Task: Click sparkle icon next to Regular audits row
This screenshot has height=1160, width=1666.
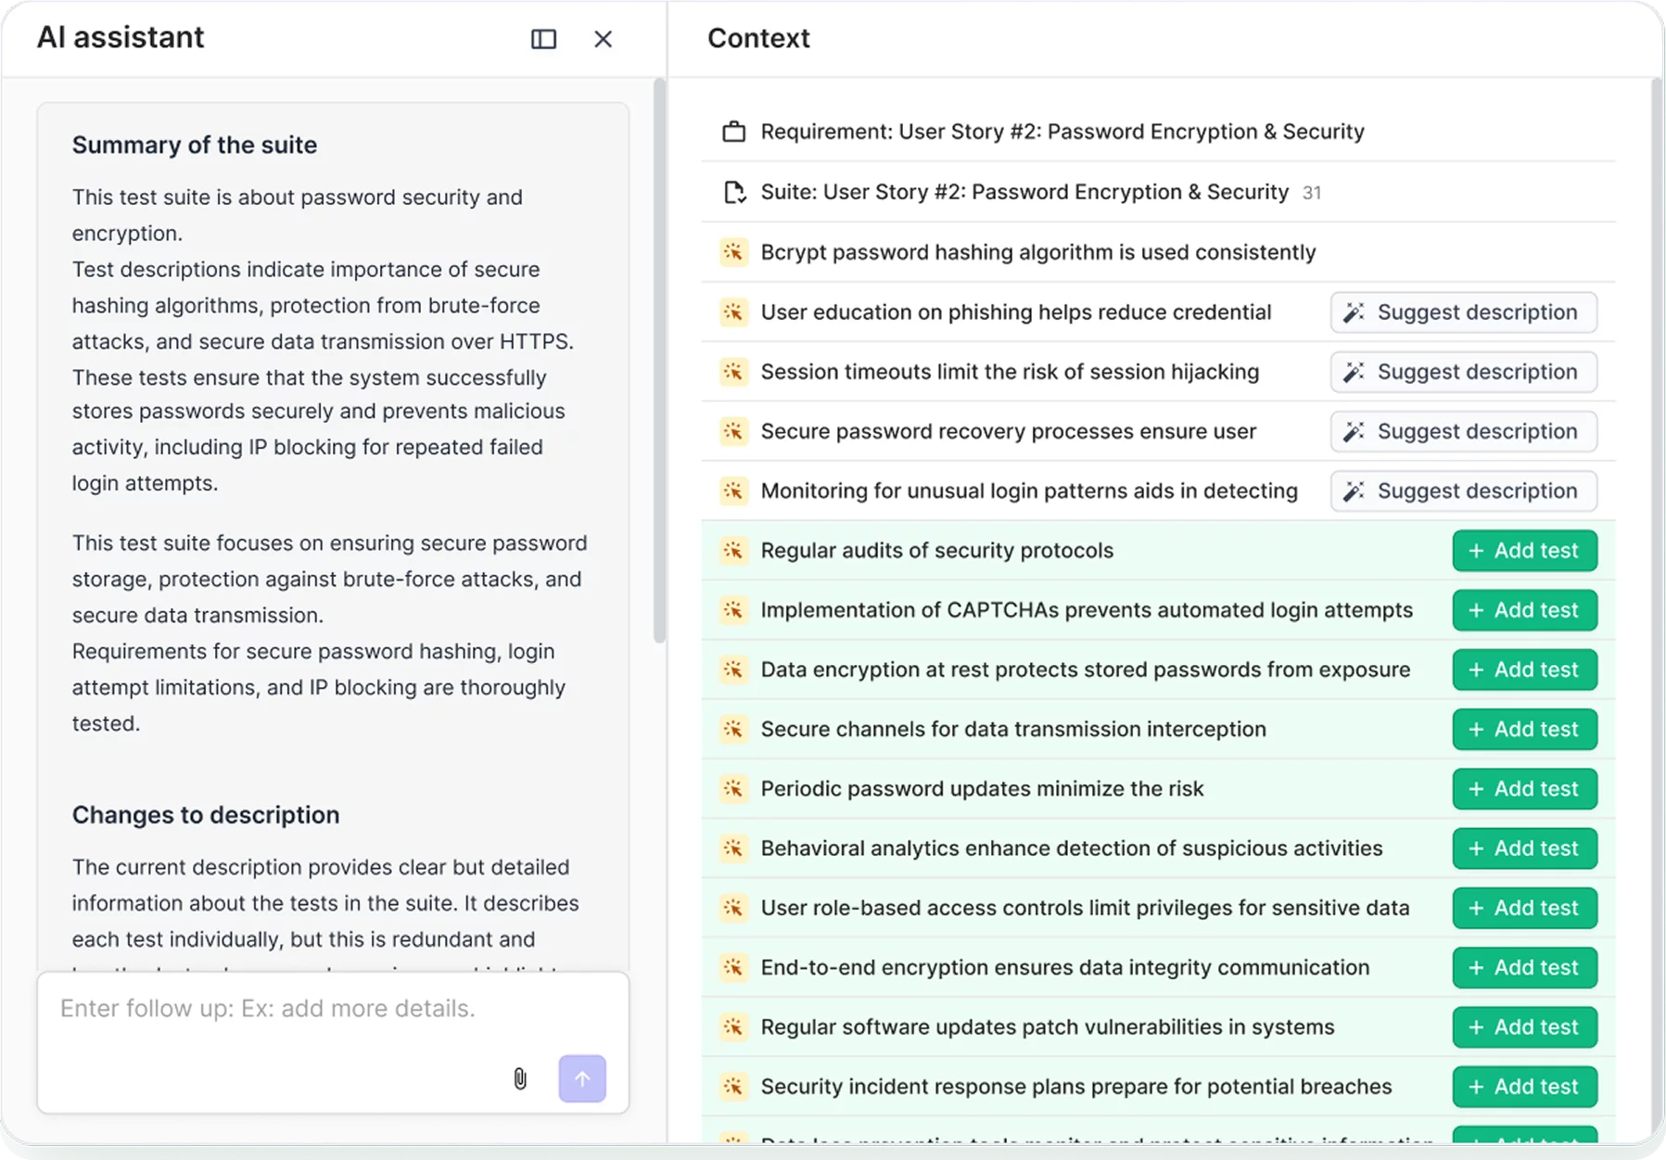Action: tap(733, 551)
